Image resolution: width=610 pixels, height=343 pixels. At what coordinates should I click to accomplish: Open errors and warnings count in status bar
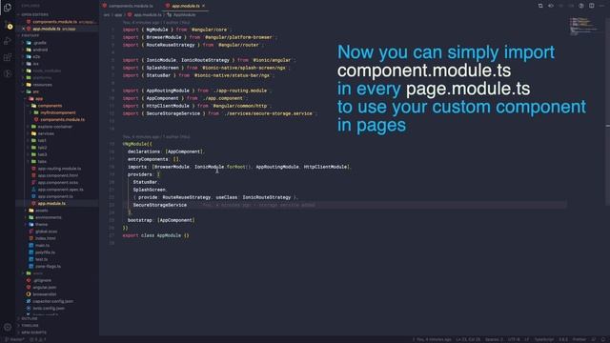tap(38, 339)
